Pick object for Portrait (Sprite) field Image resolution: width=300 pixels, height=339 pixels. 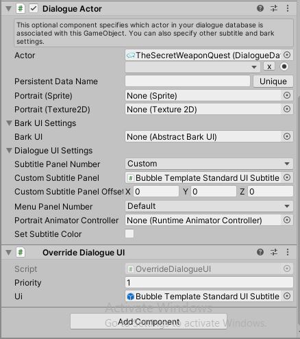click(x=287, y=95)
